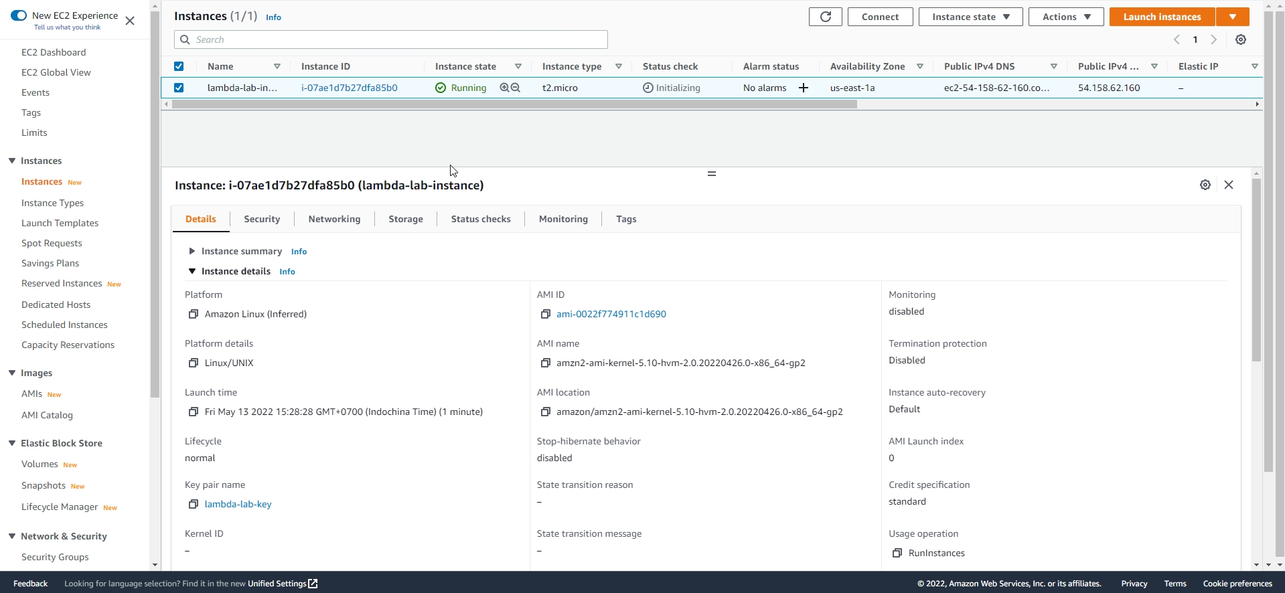Copy the AMI location
This screenshot has height=593, width=1285.
[546, 412]
